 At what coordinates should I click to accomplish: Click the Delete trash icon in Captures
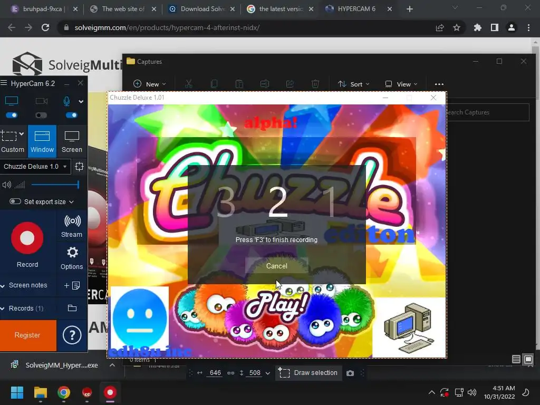pos(315,84)
